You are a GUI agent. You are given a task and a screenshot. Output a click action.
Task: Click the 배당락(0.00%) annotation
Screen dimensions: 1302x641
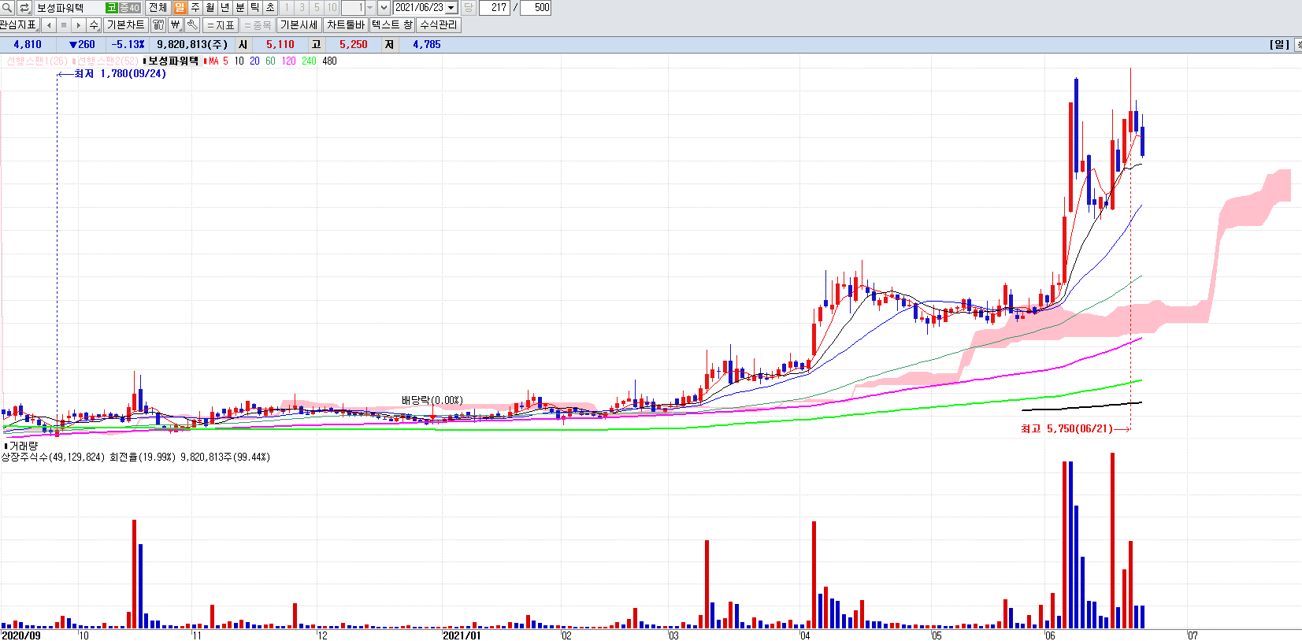[432, 401]
